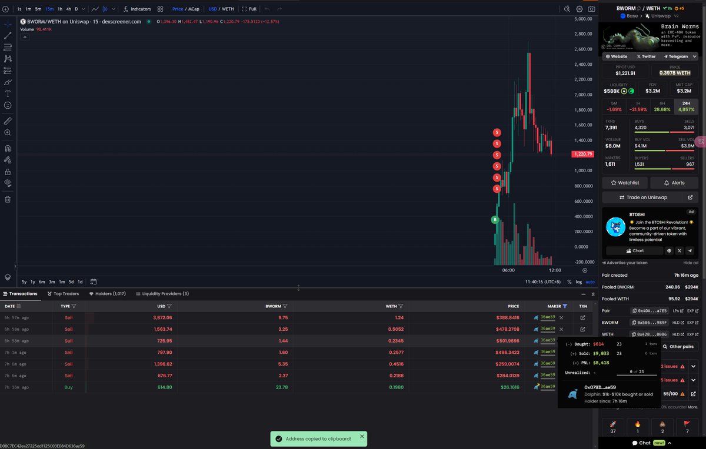Toggle magnet mode in drawing toolbar
Image resolution: width=706 pixels, height=449 pixels.
tap(8, 148)
